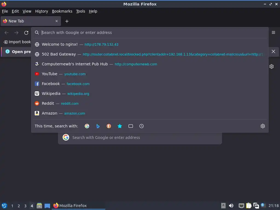Open a new tab with plus button
Screen dimensions: 280x210
[x=67, y=21]
